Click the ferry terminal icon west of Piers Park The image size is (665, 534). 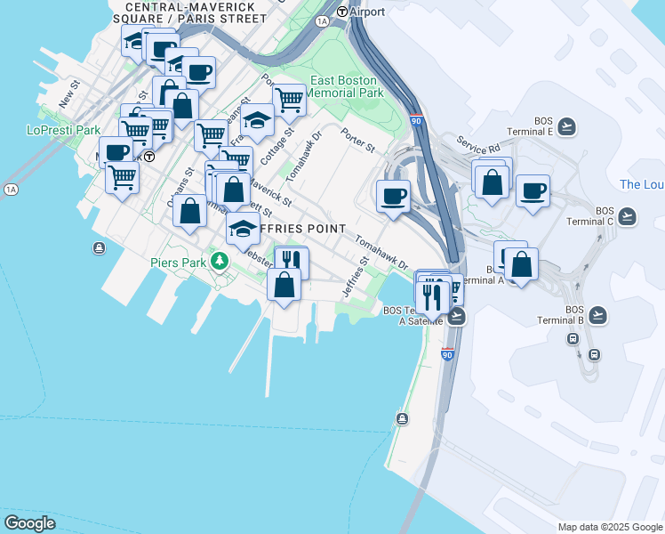[99, 248]
